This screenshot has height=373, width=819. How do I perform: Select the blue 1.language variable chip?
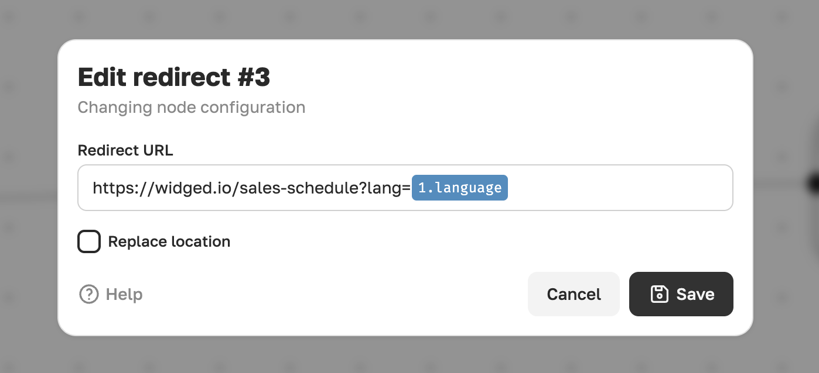460,188
